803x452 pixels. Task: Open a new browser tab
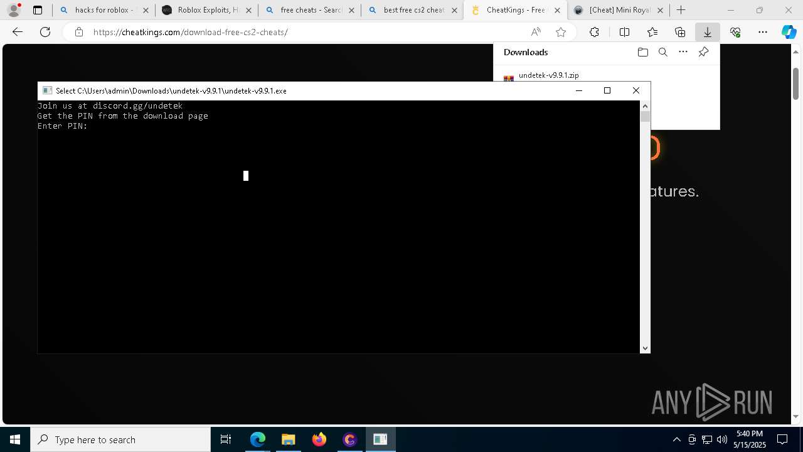681,10
